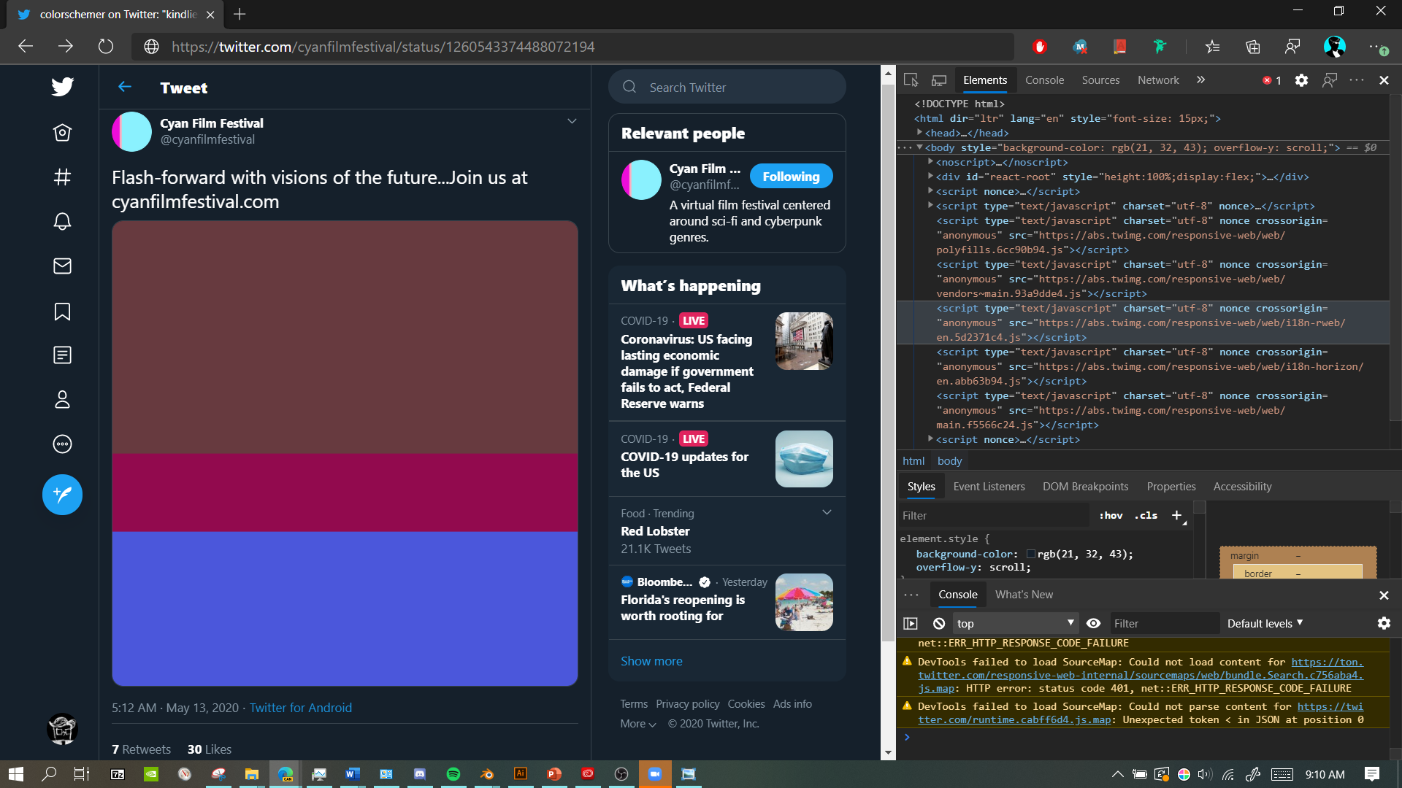The height and width of the screenshot is (788, 1402).
Task: Switch to Event Listeners tab
Action: coord(989,487)
